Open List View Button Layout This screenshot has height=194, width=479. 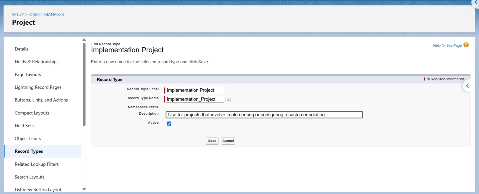pos(38,190)
